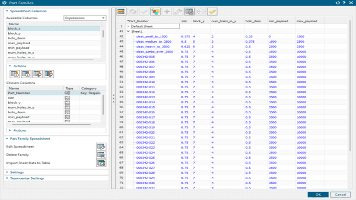The width and height of the screenshot is (356, 200).
Task: Collapse the Actions group below Available Columns
Action: [x=10, y=66]
